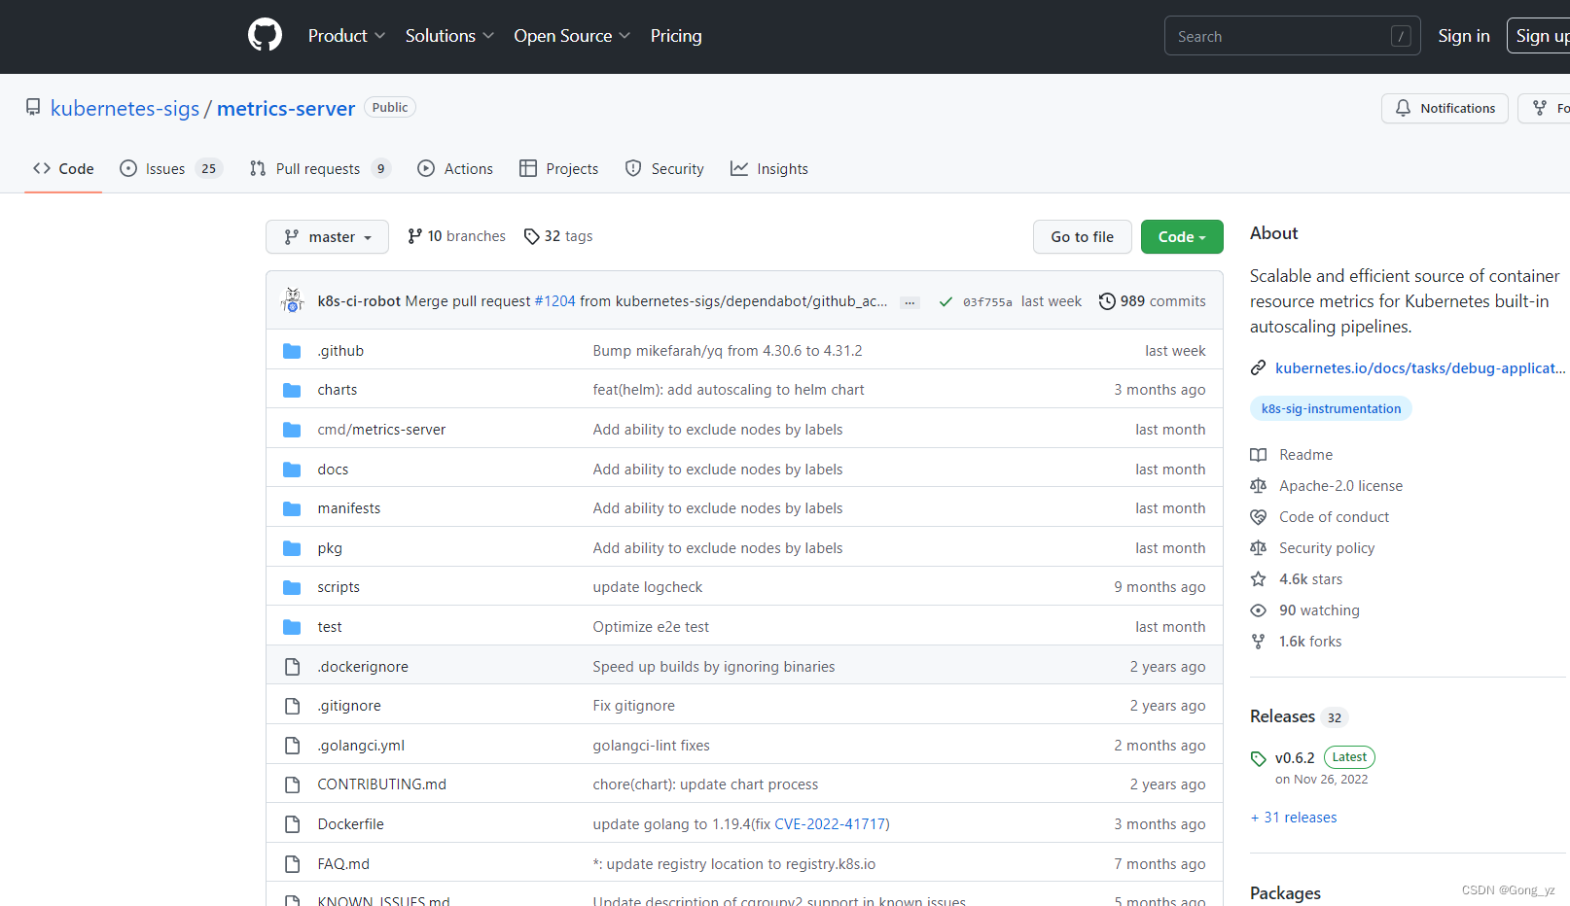The width and height of the screenshot is (1570, 906).
Task: Open the green Code dropdown button
Action: click(1182, 236)
